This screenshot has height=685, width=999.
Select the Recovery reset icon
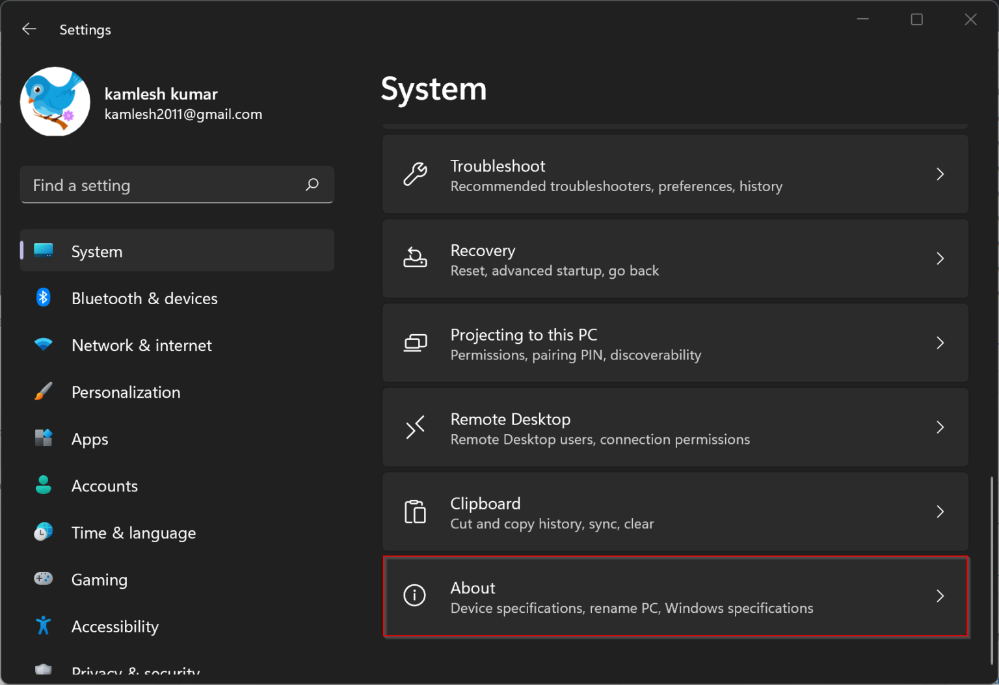pos(416,258)
